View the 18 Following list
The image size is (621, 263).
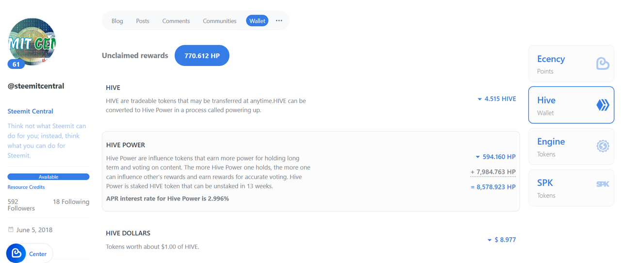coord(71,201)
